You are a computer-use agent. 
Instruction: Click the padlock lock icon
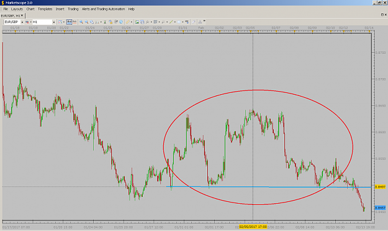[111, 22]
